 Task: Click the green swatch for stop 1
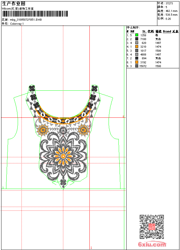click(137, 35)
